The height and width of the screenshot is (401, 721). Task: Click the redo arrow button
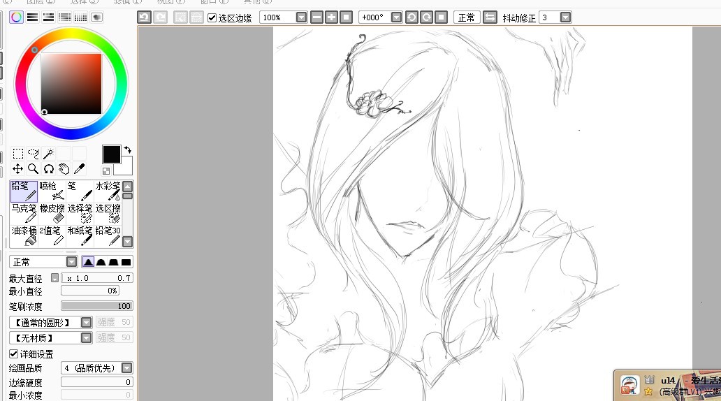[160, 17]
